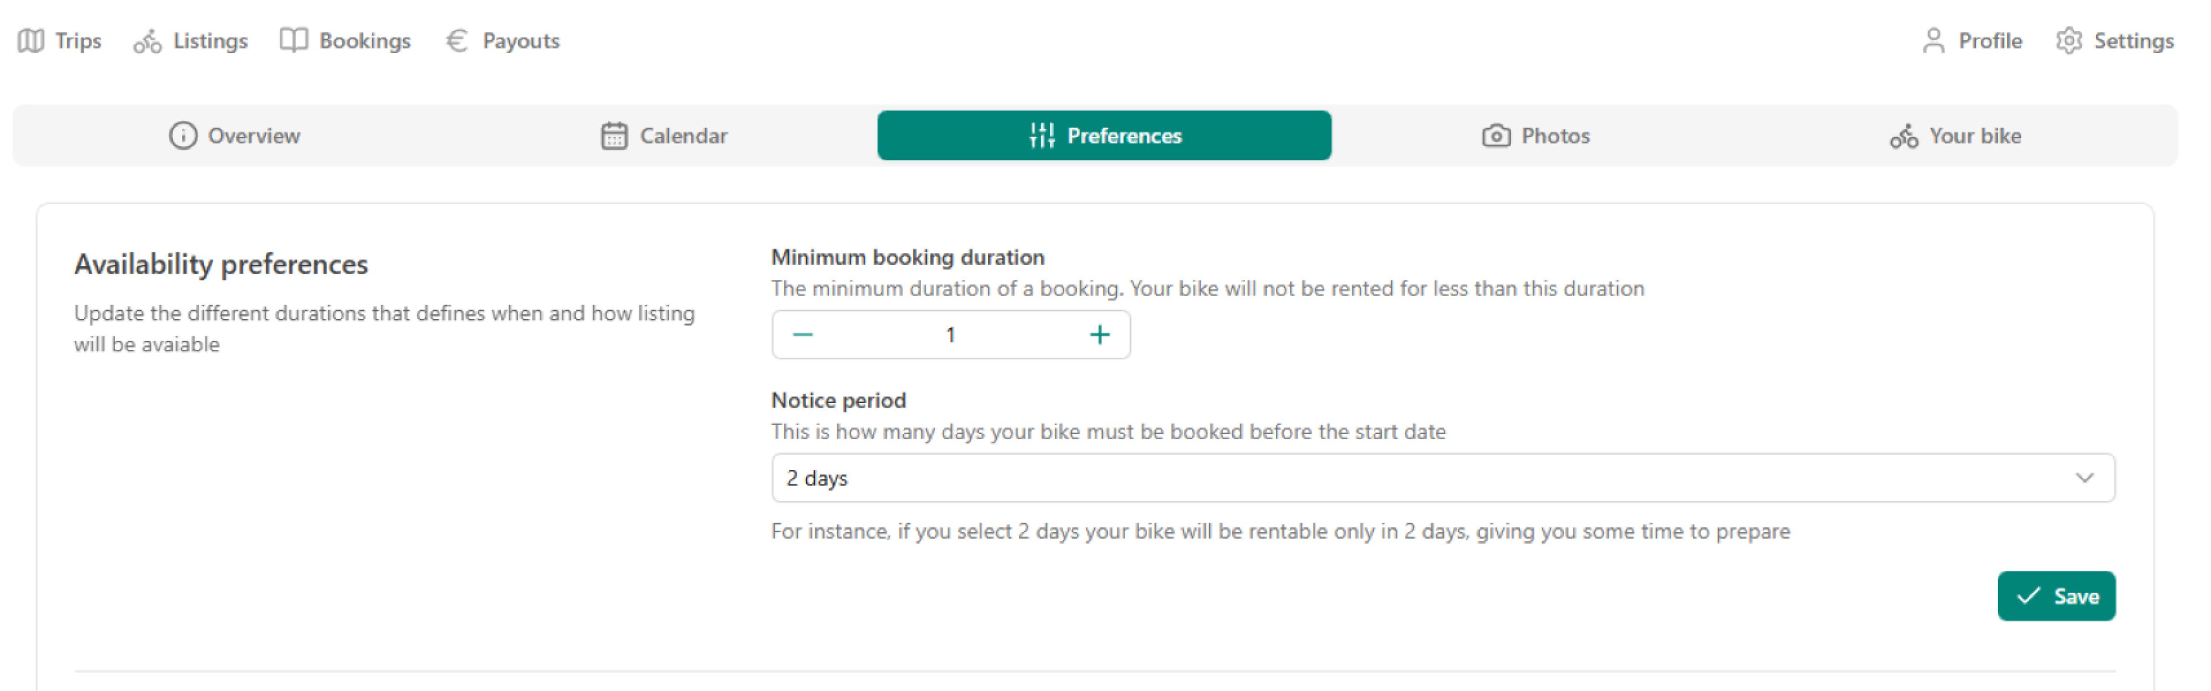Open the Trips map icon

(x=31, y=39)
